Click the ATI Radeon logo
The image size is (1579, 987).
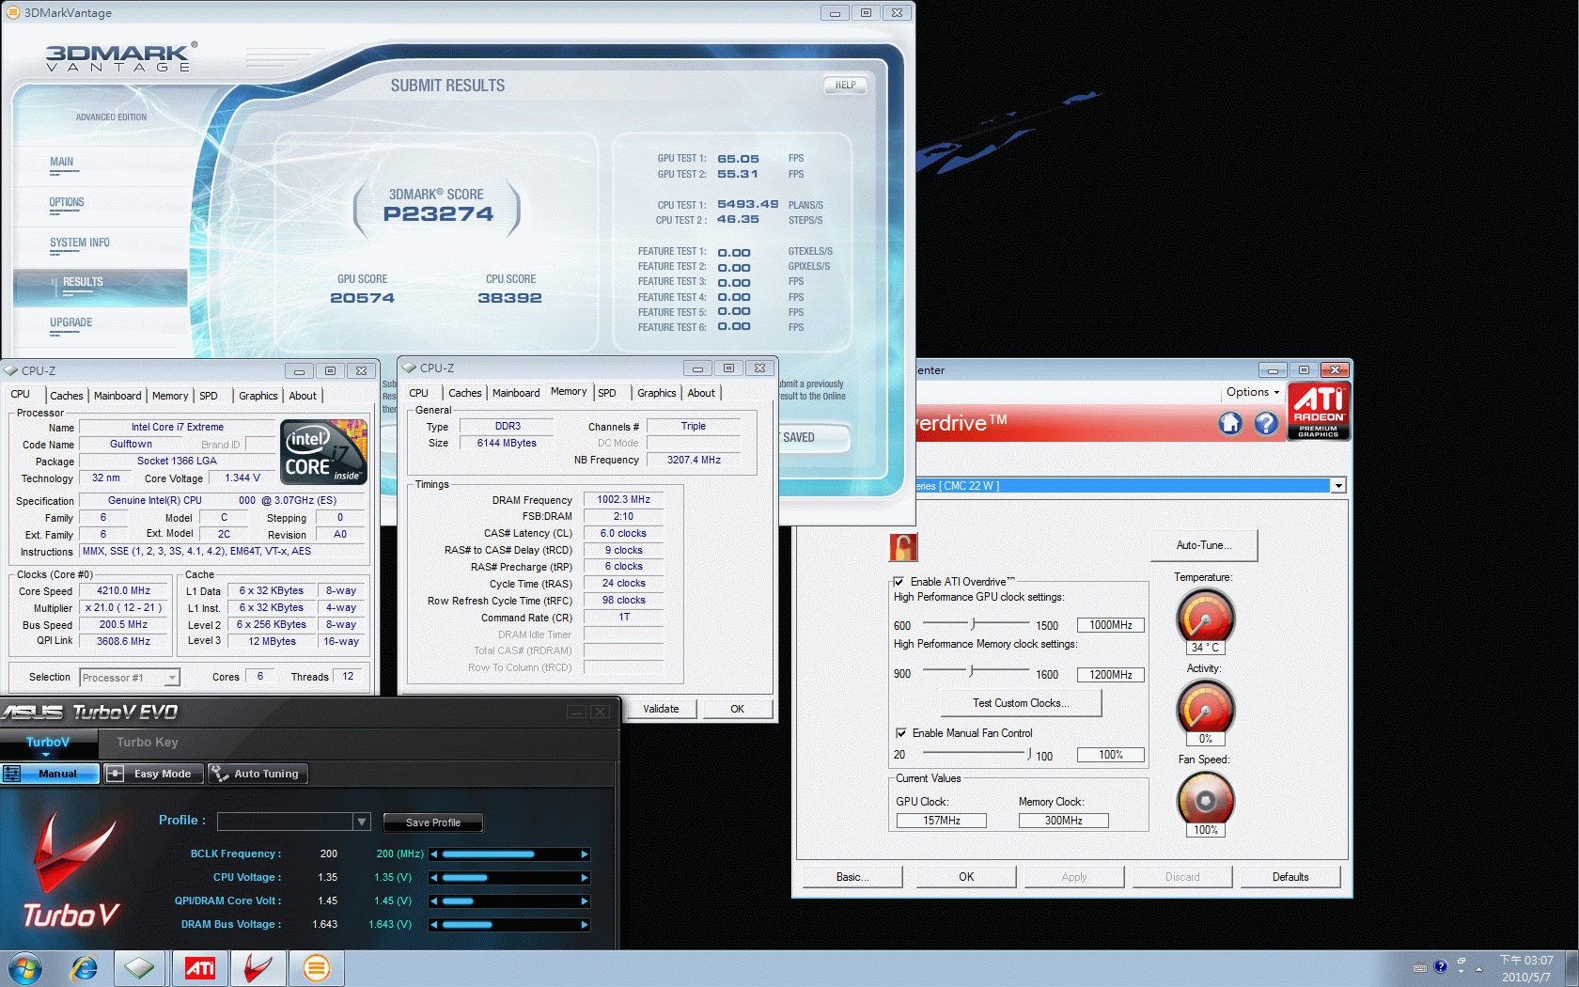tap(1319, 411)
